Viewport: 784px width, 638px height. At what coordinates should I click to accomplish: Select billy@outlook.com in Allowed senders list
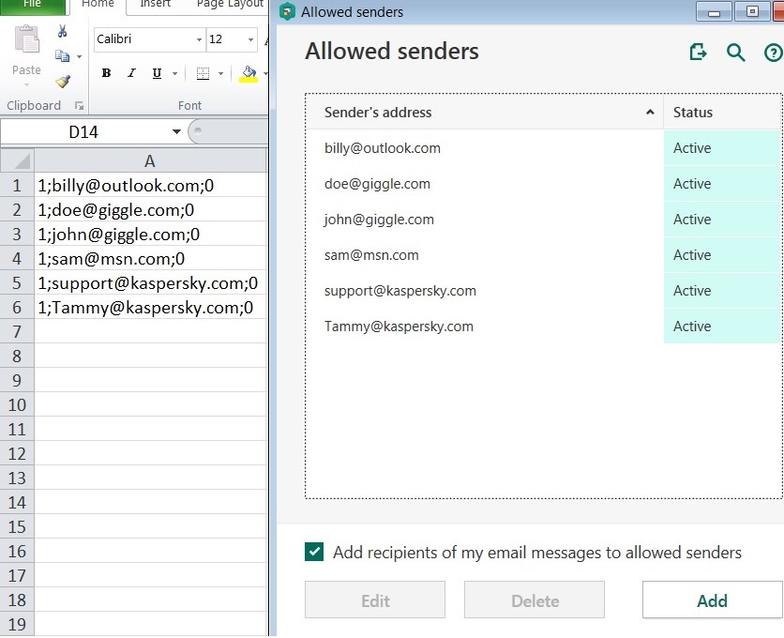pyautogui.click(x=383, y=148)
